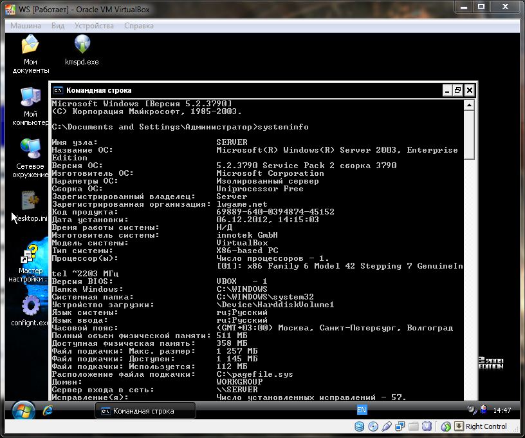
Task: Click the 358 МБ available memory value
Action: pos(232,343)
